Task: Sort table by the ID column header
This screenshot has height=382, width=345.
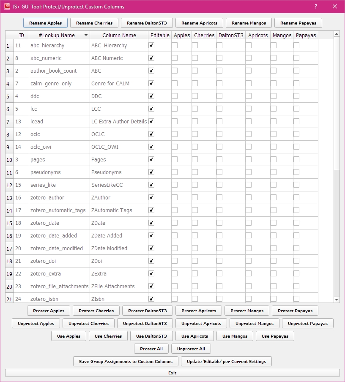Action: coord(22,35)
